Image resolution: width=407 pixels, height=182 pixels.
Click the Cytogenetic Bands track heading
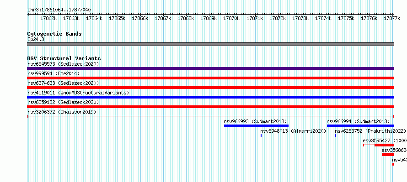[x=54, y=34]
